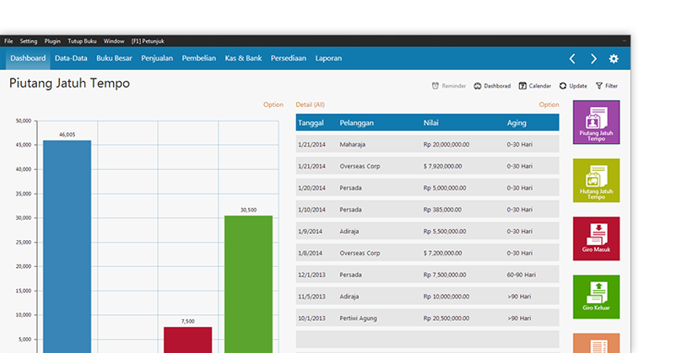687x353 pixels.
Task: Sort by the Nilai column header
Action: tap(430, 123)
